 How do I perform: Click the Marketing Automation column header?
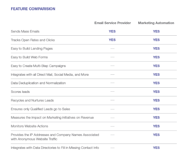point(156,23)
